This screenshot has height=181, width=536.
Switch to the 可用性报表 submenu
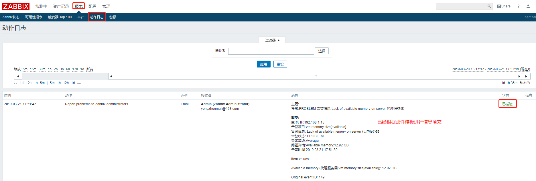pyautogui.click(x=34, y=17)
